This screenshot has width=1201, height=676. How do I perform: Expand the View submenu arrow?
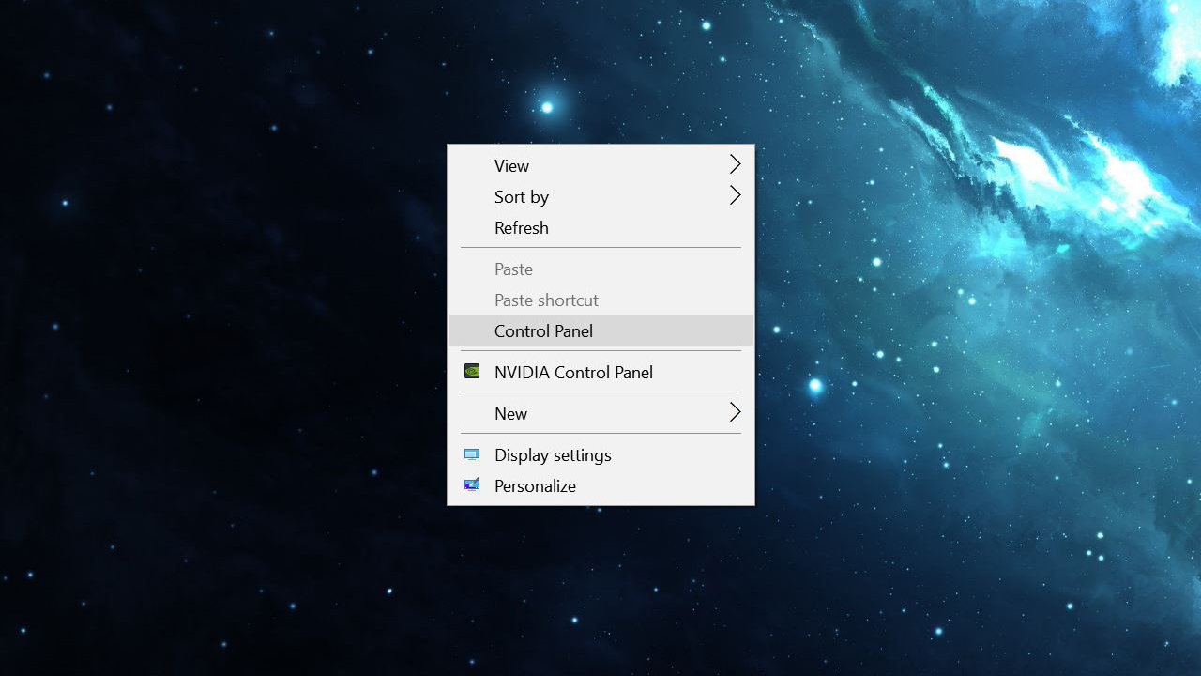click(x=735, y=165)
